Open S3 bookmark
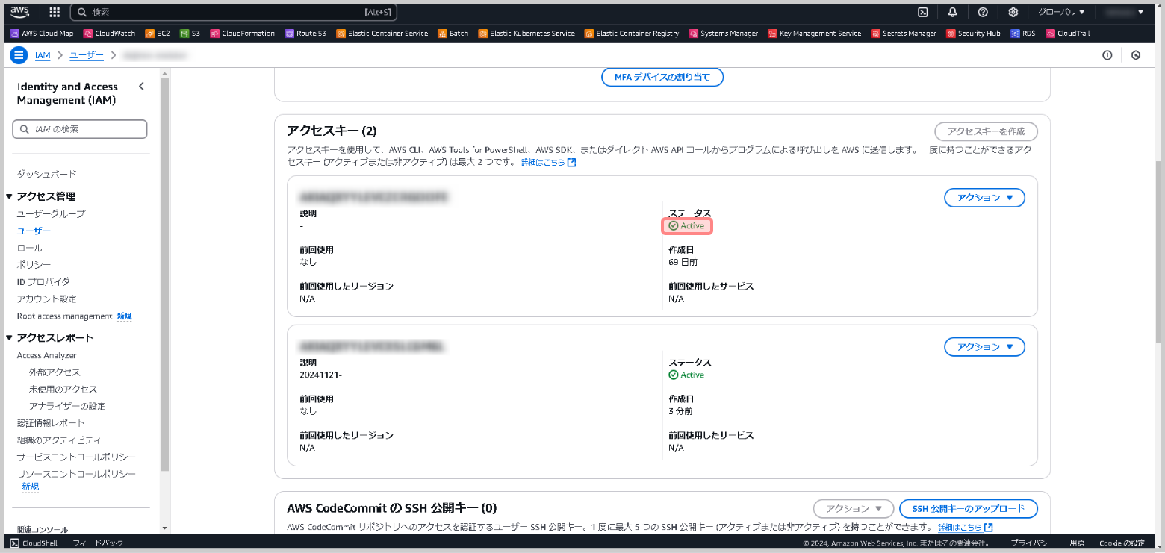This screenshot has width=1165, height=553. click(x=190, y=34)
